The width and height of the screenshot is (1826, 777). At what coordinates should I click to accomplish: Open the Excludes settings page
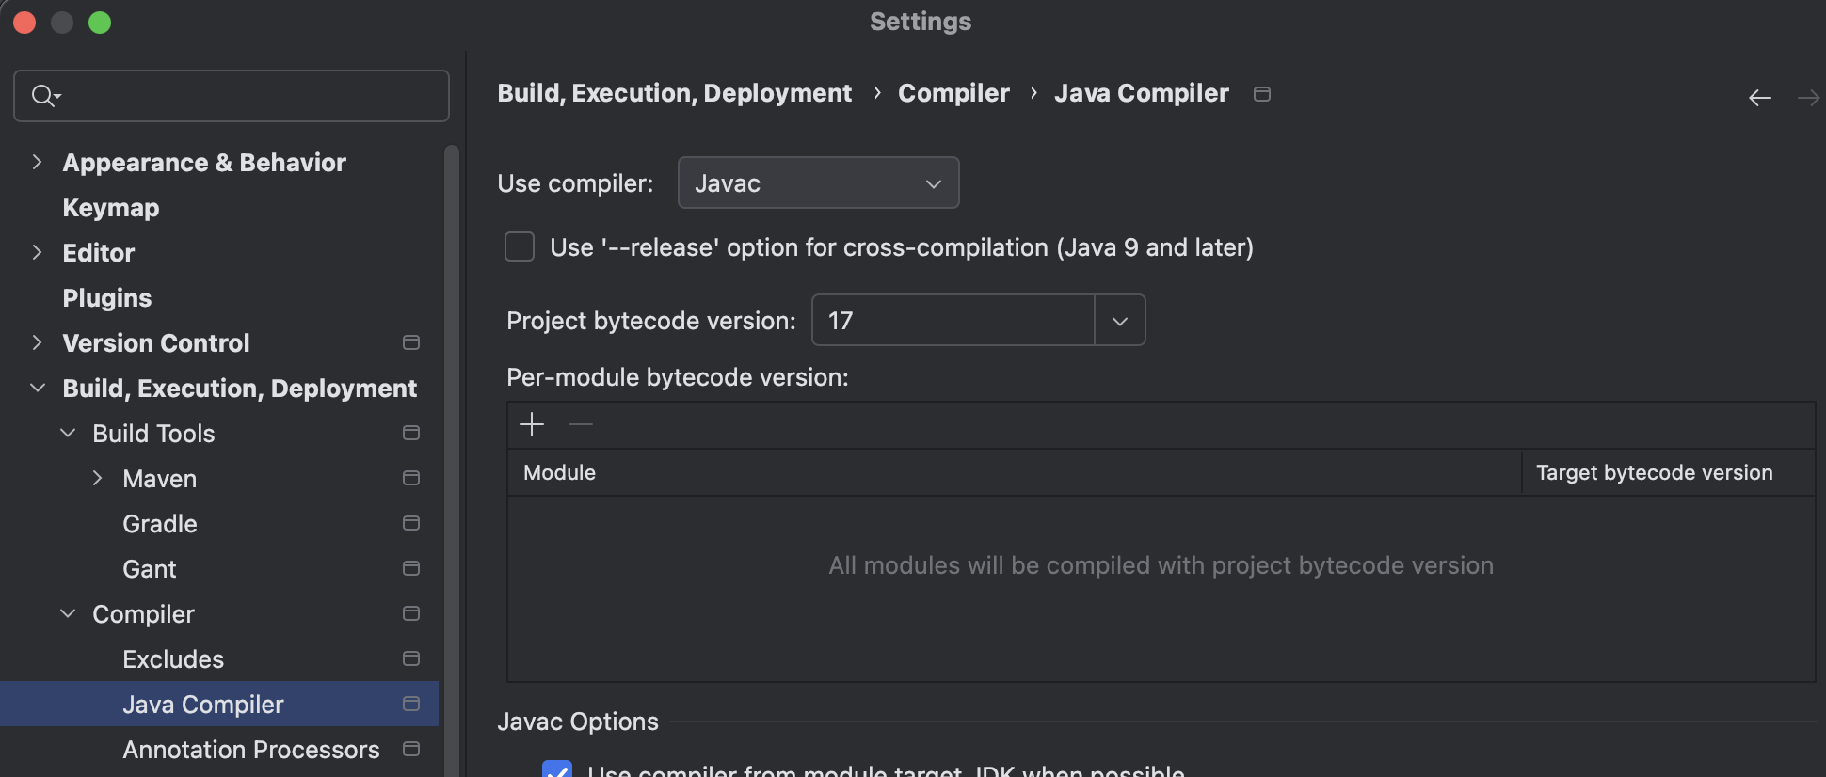[x=173, y=659]
